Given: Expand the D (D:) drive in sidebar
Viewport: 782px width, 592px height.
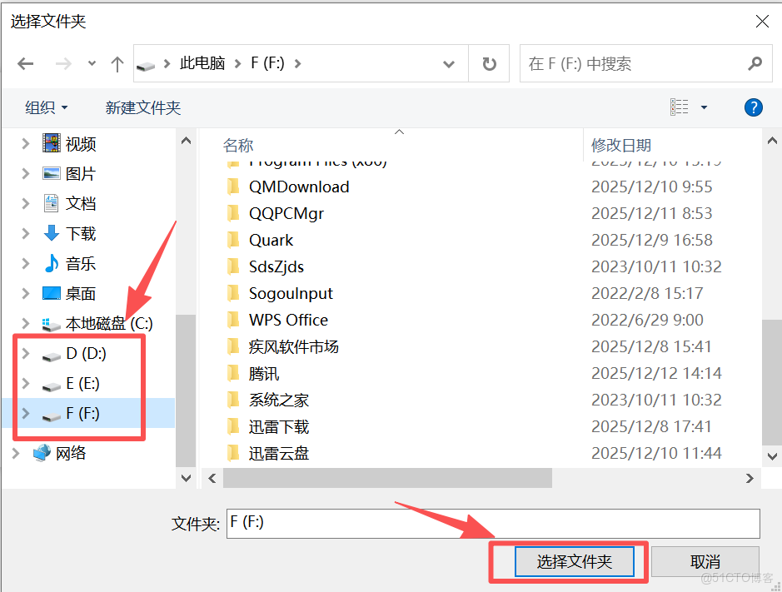Looking at the screenshot, I should point(25,353).
